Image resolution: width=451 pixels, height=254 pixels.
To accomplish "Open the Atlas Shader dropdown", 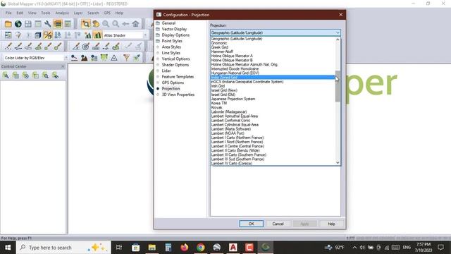I will pyautogui.click(x=145, y=35).
